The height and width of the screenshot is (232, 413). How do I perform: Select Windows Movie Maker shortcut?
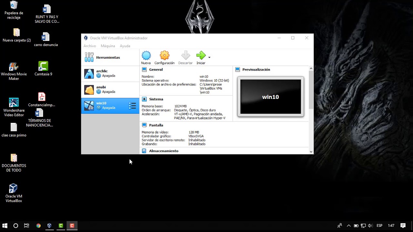14,71
